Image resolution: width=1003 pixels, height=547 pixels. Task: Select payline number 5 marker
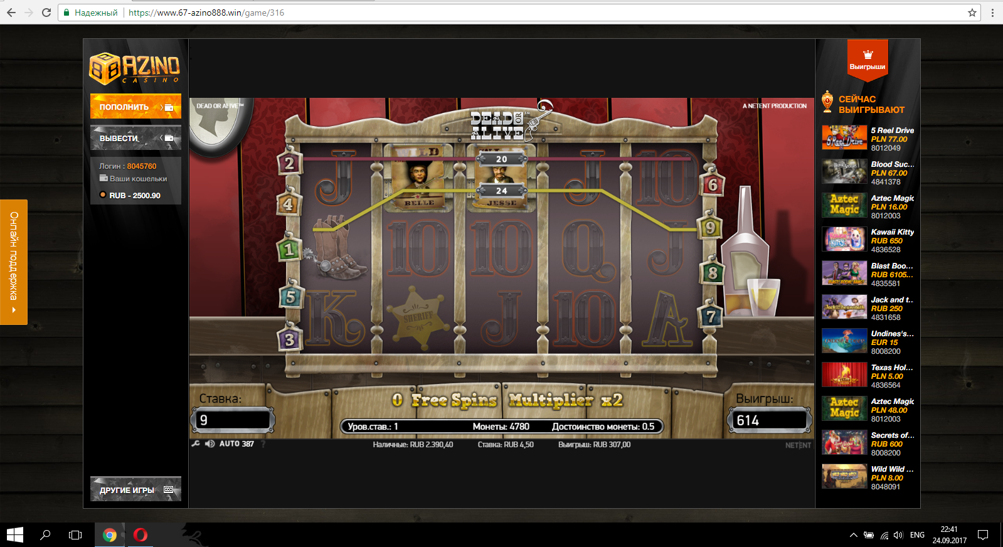pos(290,297)
